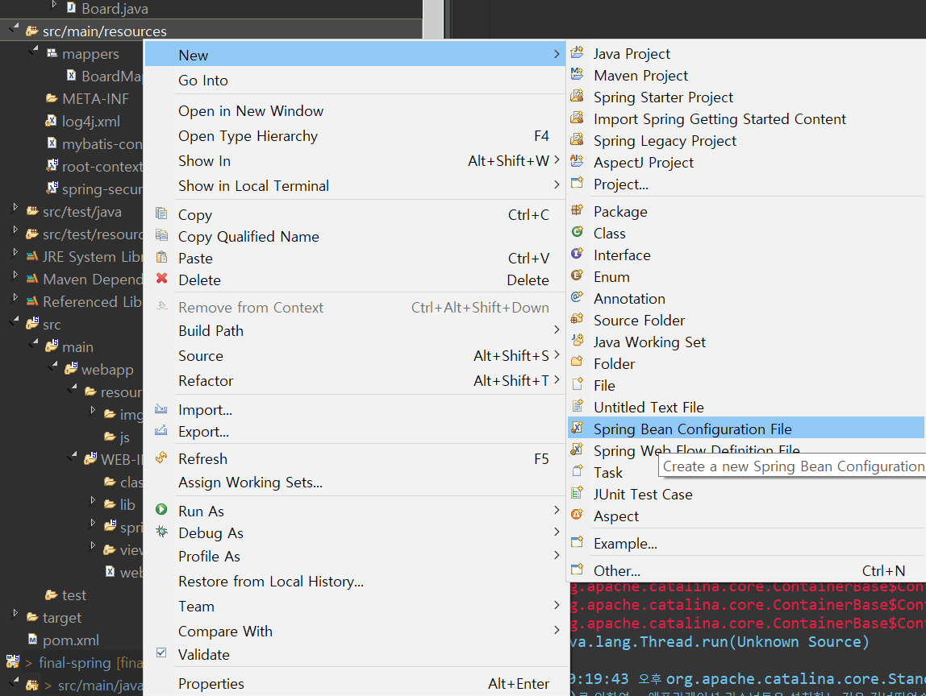Image resolution: width=926 pixels, height=696 pixels.
Task: Click the Maven Project icon
Action: click(577, 75)
